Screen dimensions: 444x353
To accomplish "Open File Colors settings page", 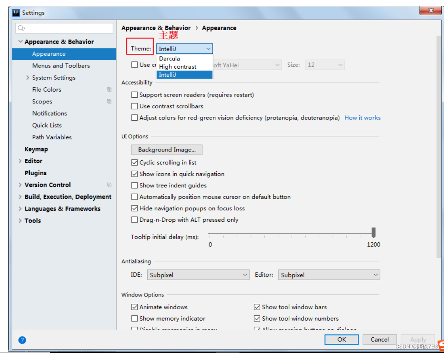I will pos(47,90).
